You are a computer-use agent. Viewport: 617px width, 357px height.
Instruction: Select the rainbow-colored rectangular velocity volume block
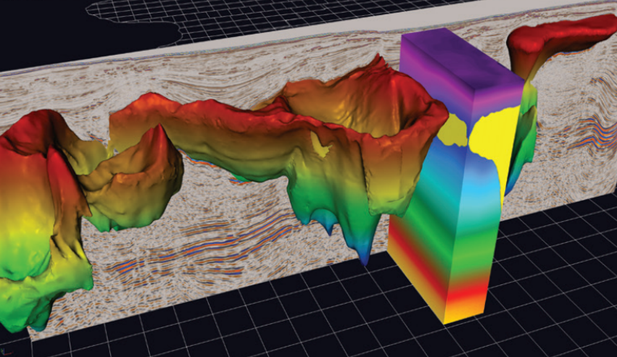[457, 176]
